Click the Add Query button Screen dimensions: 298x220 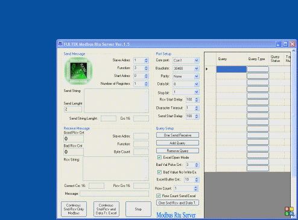pos(177,143)
